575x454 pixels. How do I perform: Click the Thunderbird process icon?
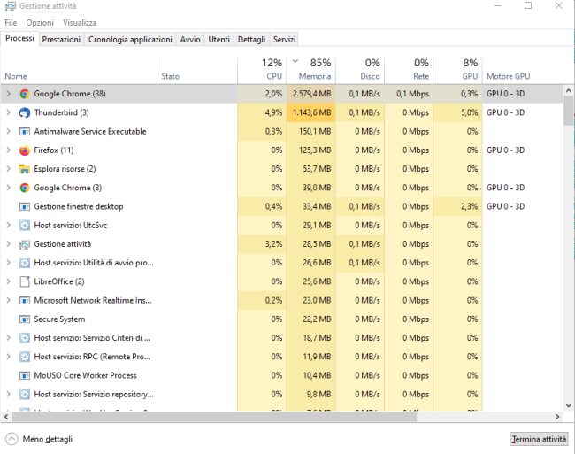click(25, 112)
